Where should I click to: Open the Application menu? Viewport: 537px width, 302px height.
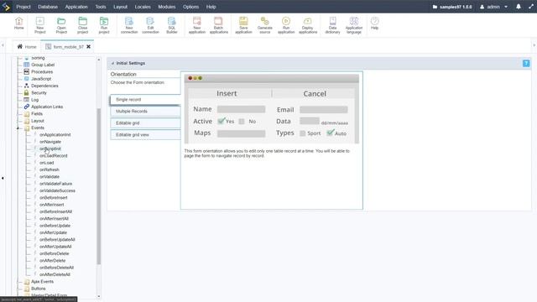click(x=76, y=7)
